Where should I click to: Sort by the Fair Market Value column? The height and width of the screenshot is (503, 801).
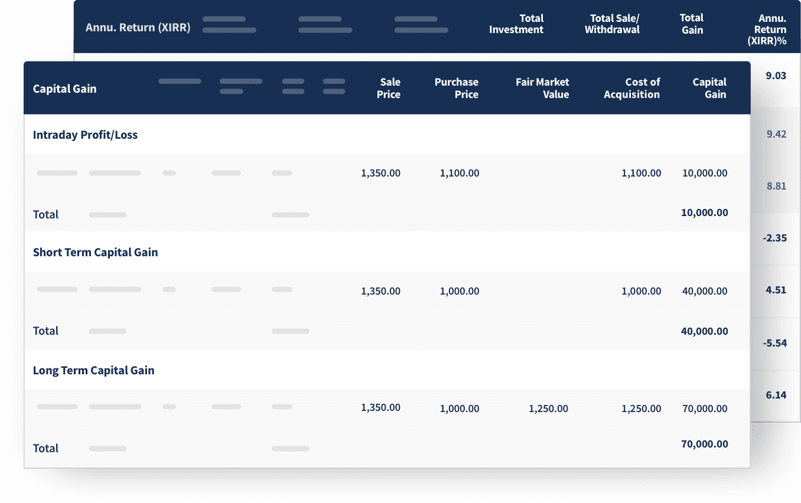[x=542, y=89]
